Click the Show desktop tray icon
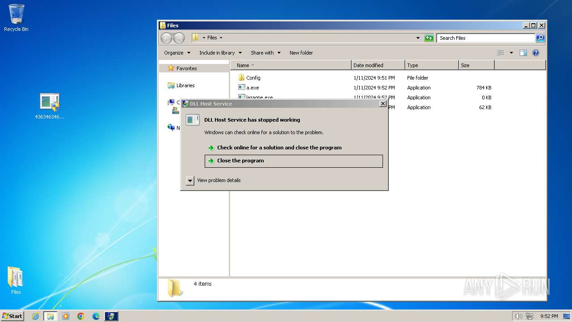Viewport: 572px width, 322px height. tap(567, 316)
